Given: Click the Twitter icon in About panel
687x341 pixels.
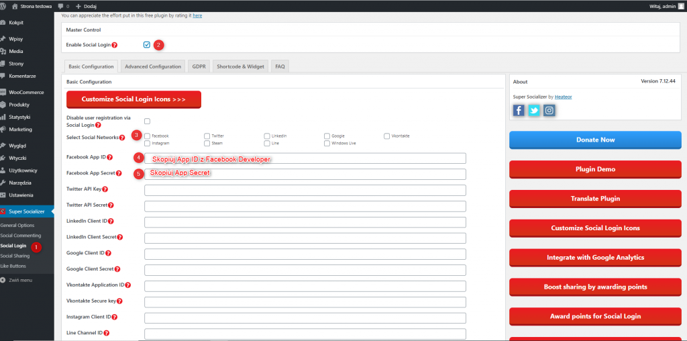Looking at the screenshot, I should pyautogui.click(x=534, y=111).
